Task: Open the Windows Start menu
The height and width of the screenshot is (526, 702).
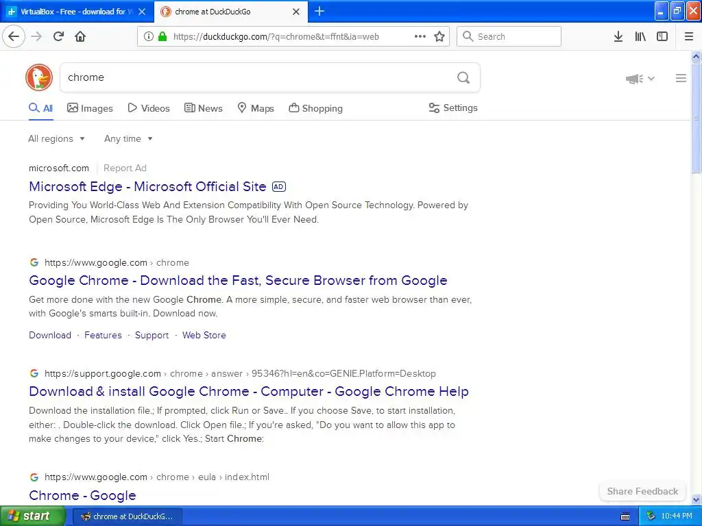Action: [32, 516]
